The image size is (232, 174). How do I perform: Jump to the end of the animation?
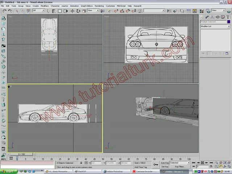[211, 163]
